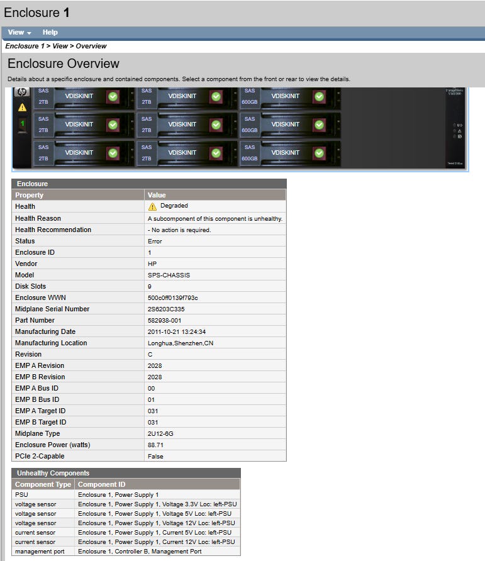
Task: Click green check on middle-row second 2TB disk
Action: pyautogui.click(x=216, y=125)
